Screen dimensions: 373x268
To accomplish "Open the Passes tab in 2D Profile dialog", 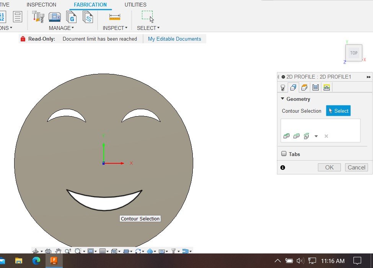I will [316, 87].
